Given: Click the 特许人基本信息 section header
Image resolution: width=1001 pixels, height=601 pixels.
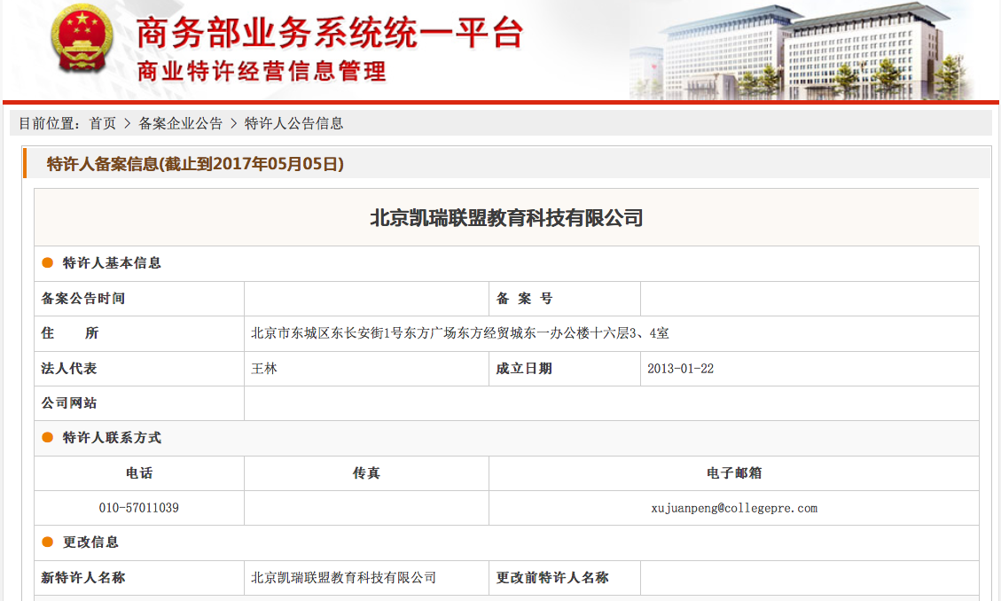Looking at the screenshot, I should point(112,263).
